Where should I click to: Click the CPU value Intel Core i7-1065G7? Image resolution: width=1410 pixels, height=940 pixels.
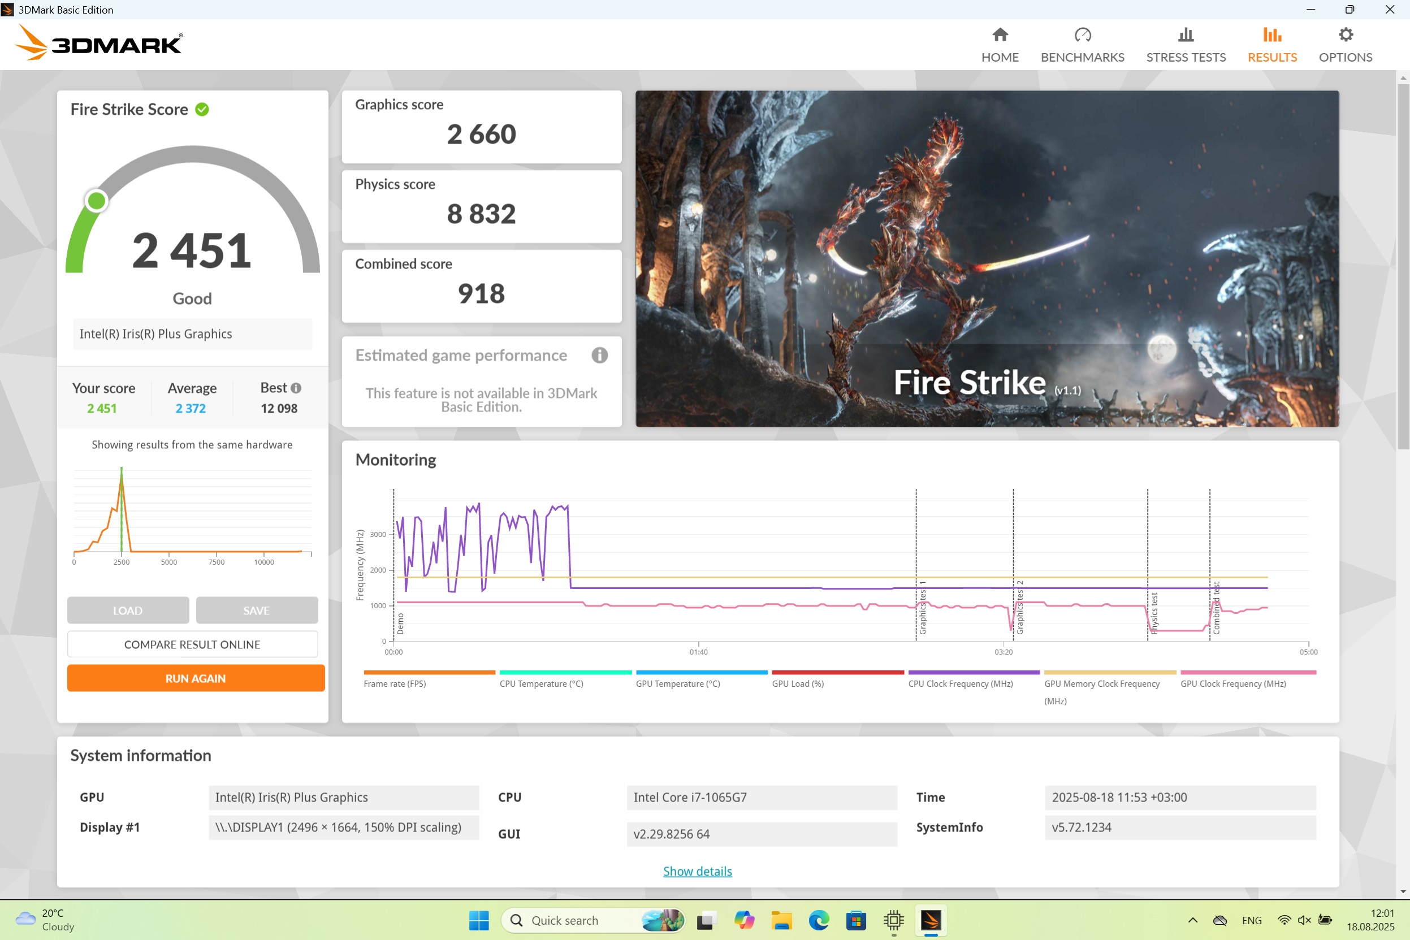762,798
